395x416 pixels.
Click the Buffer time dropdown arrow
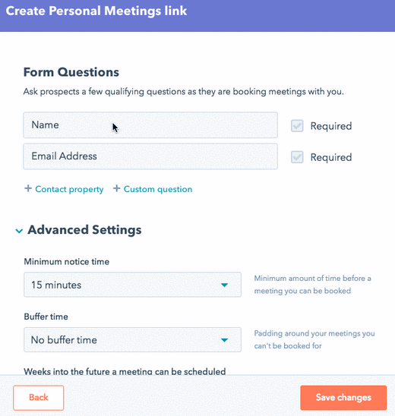pyautogui.click(x=224, y=340)
